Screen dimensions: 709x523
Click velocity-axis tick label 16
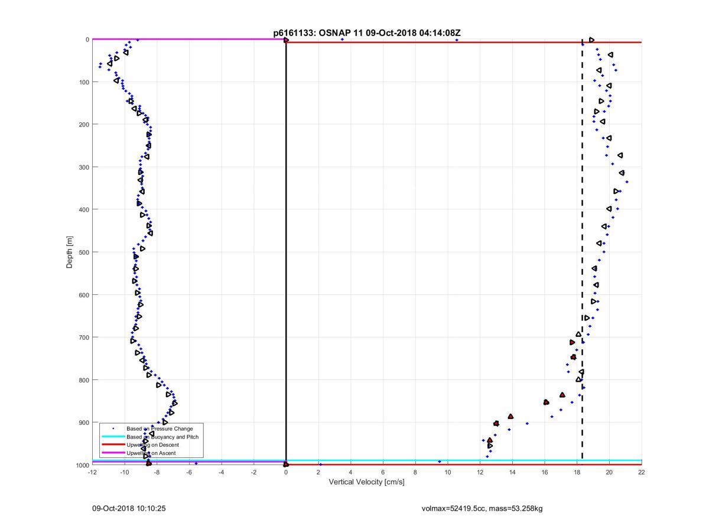(545, 472)
